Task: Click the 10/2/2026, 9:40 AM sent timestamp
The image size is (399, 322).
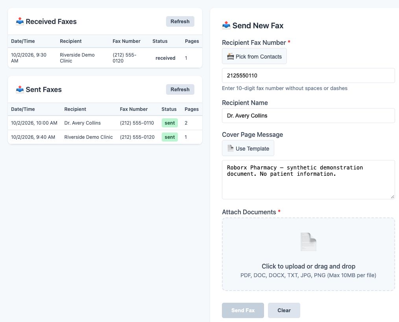Action: pyautogui.click(x=33, y=137)
